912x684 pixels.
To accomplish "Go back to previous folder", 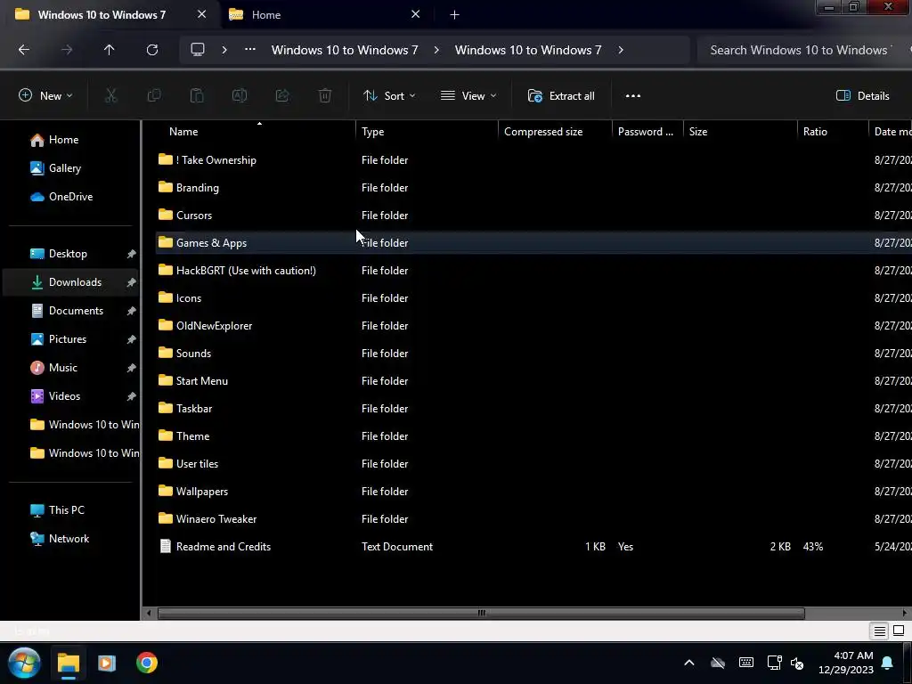I will click(x=24, y=50).
